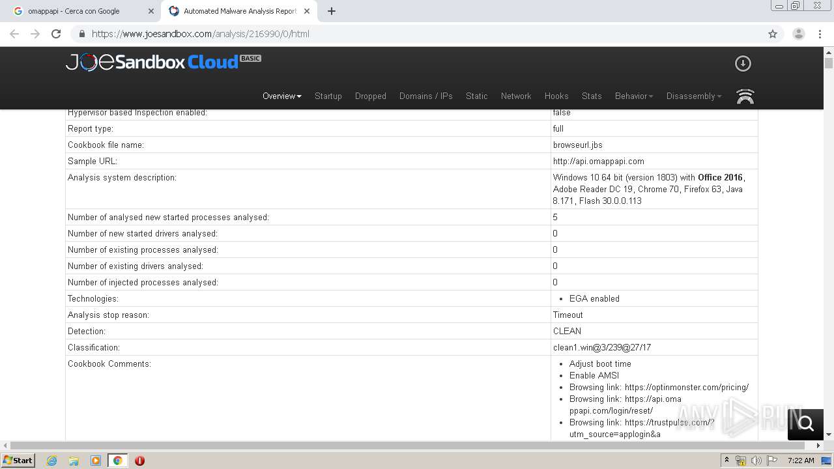The height and width of the screenshot is (469, 834).
Task: Click the Action Center flag icon
Action: [x=772, y=461]
